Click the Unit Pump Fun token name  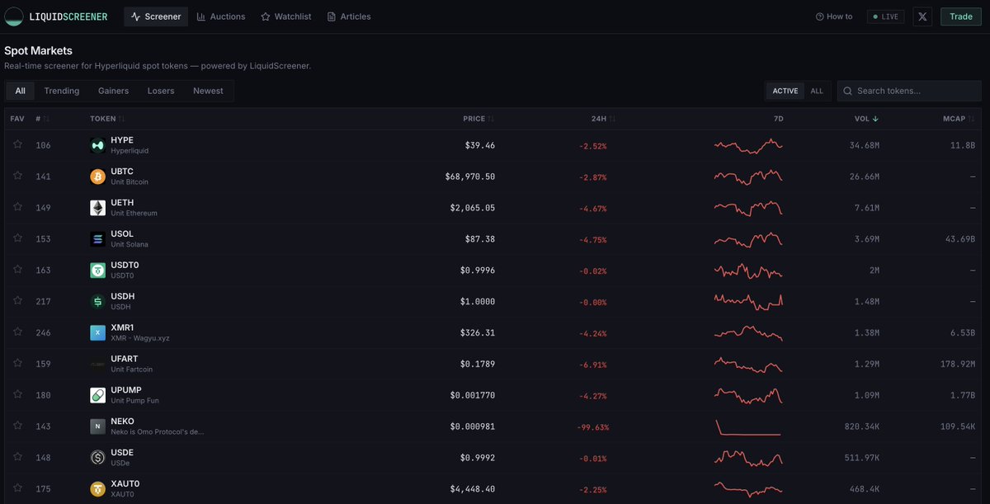coord(134,400)
